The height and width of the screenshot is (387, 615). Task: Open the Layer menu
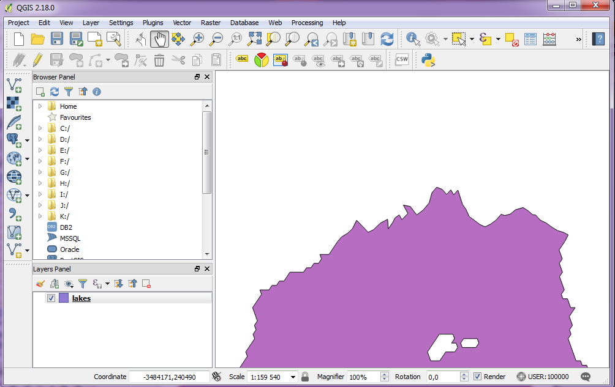[91, 23]
